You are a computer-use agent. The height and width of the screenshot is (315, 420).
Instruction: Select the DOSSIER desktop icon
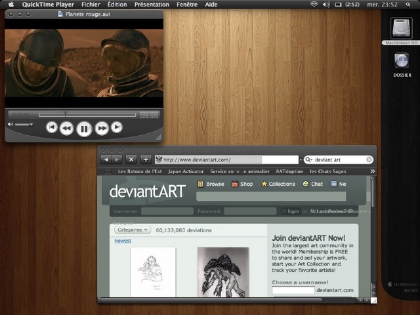pyautogui.click(x=402, y=60)
